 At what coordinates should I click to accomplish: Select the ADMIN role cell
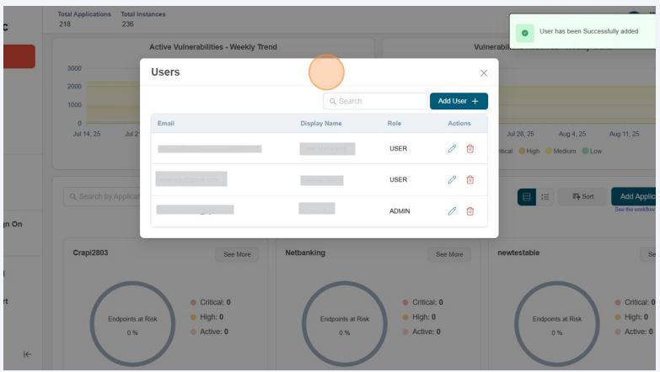click(x=400, y=211)
